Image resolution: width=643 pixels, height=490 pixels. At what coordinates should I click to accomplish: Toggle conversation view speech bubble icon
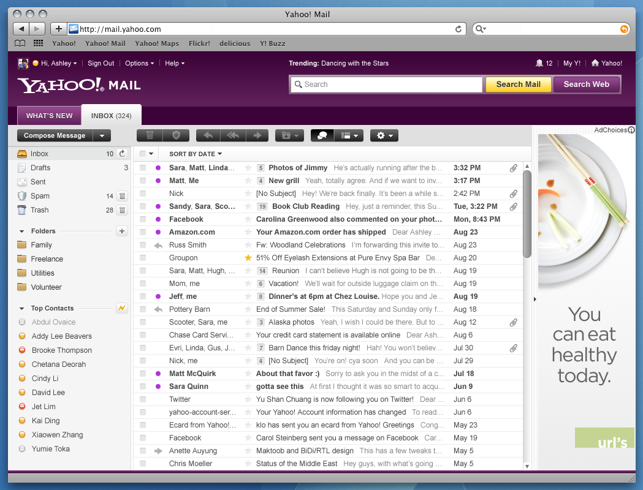322,135
